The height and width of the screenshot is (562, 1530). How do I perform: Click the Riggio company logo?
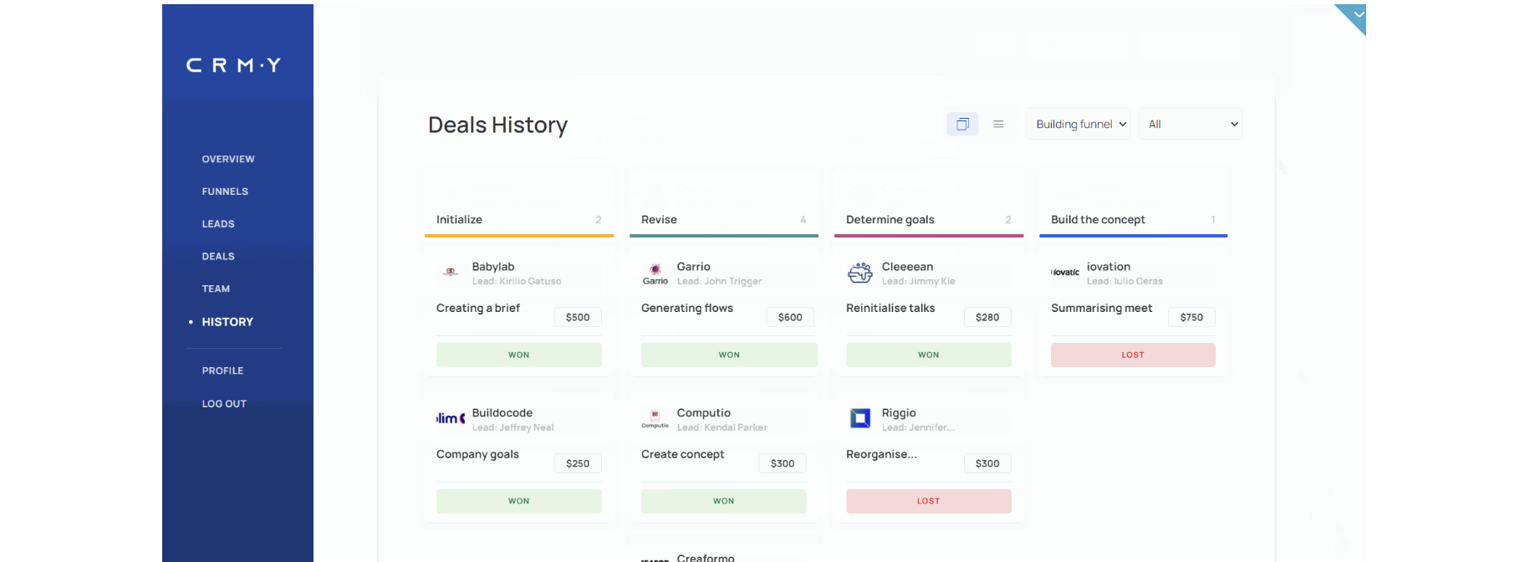pos(860,419)
